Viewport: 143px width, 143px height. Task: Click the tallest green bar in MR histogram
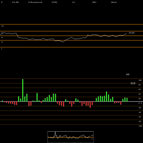pos(23,90)
